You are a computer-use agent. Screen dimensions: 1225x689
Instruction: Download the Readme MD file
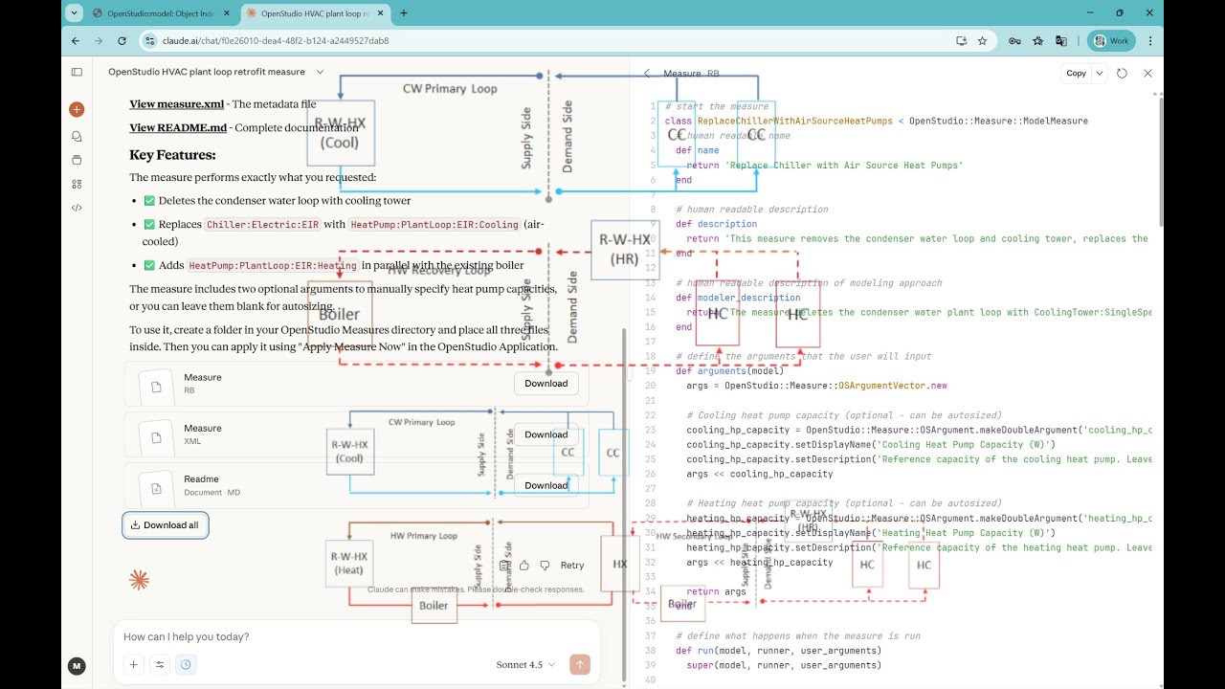coord(546,485)
